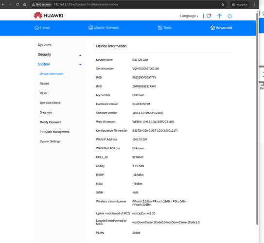Viewport: 264px width, 243px height.
Task: Expand the Security section arrow
Action: click(x=80, y=55)
